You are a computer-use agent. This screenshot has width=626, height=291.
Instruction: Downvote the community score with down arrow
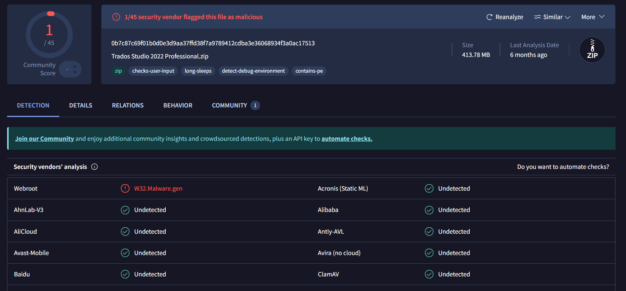75,72
